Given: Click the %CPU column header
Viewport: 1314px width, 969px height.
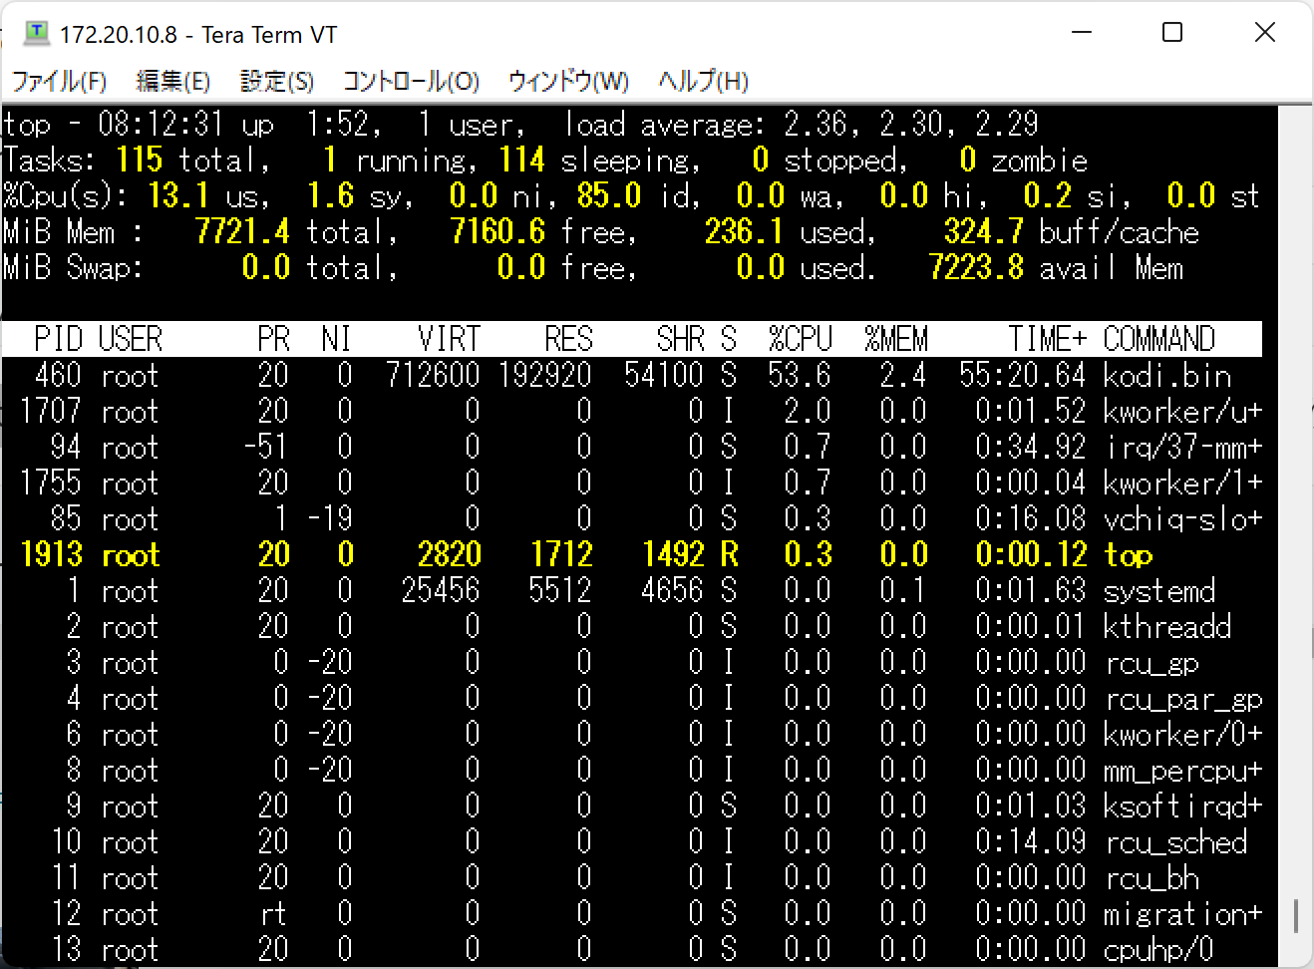Looking at the screenshot, I should pyautogui.click(x=800, y=340).
